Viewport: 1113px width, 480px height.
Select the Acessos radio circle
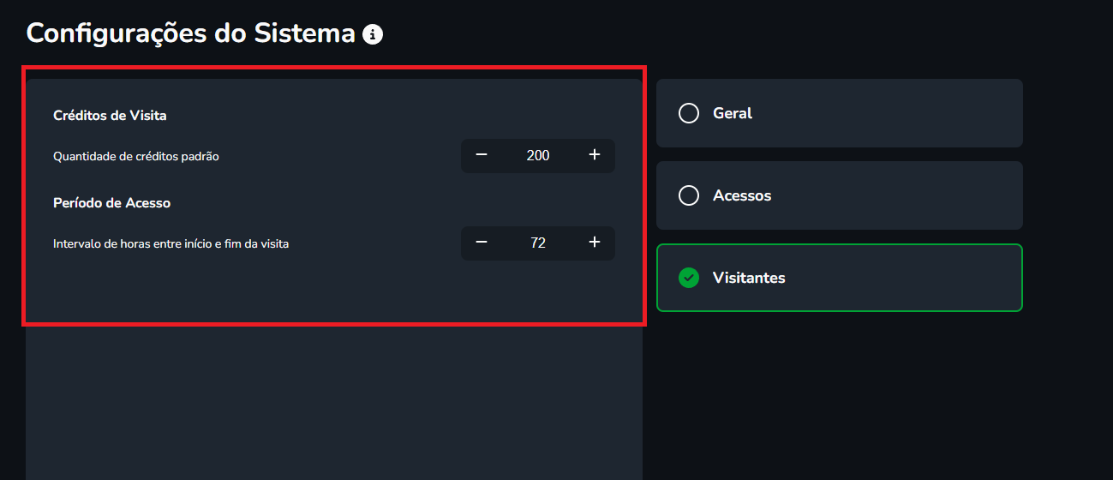689,195
